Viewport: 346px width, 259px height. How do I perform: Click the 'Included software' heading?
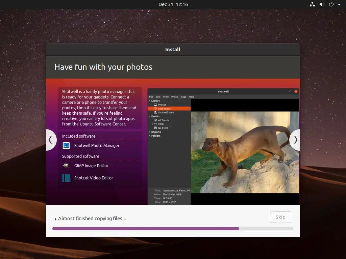tap(79, 136)
